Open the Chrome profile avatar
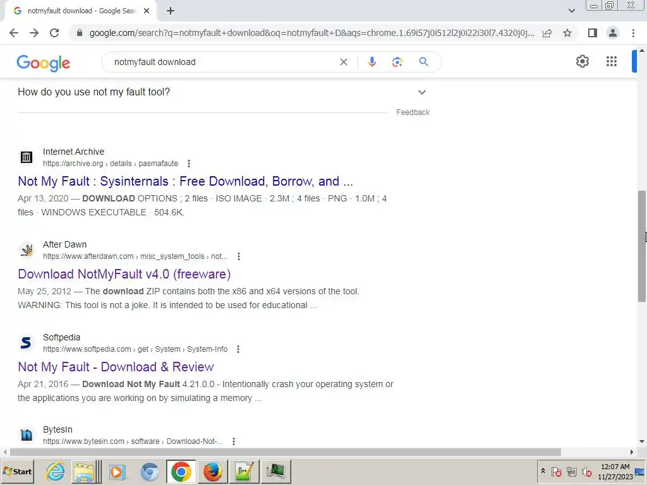647x485 pixels. coord(613,33)
